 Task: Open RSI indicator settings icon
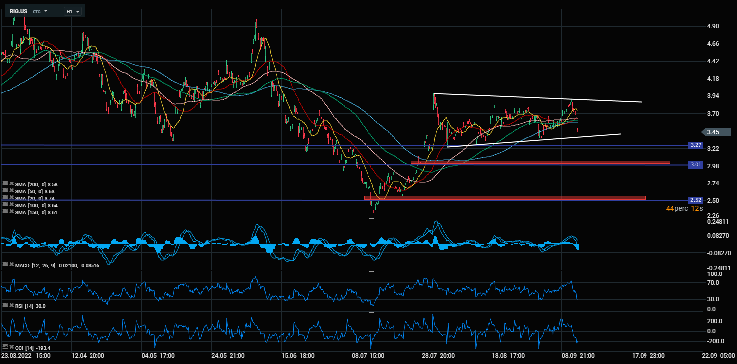(x=5, y=305)
